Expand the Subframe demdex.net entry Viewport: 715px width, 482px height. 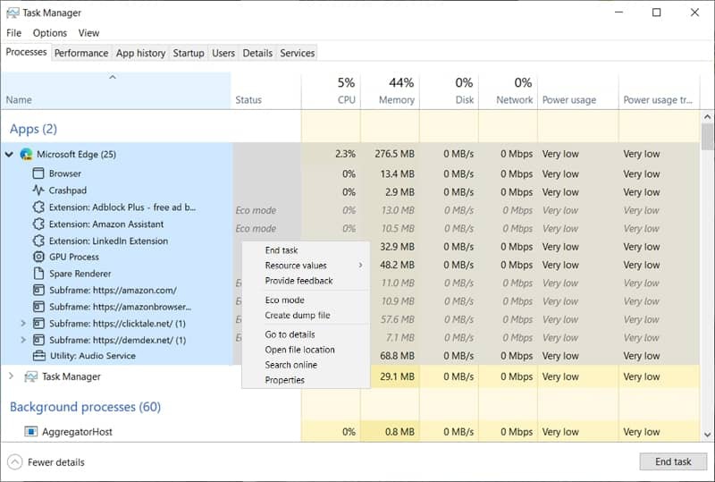[x=23, y=340]
